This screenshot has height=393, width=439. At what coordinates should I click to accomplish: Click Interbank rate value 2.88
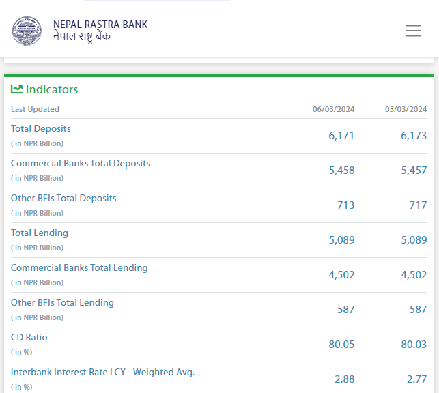click(344, 379)
